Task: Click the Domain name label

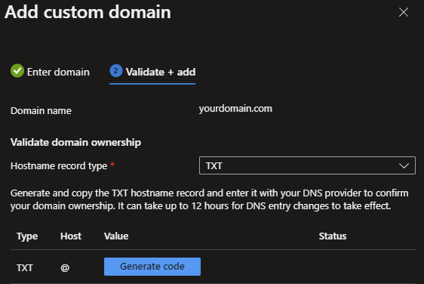Action: tap(41, 111)
